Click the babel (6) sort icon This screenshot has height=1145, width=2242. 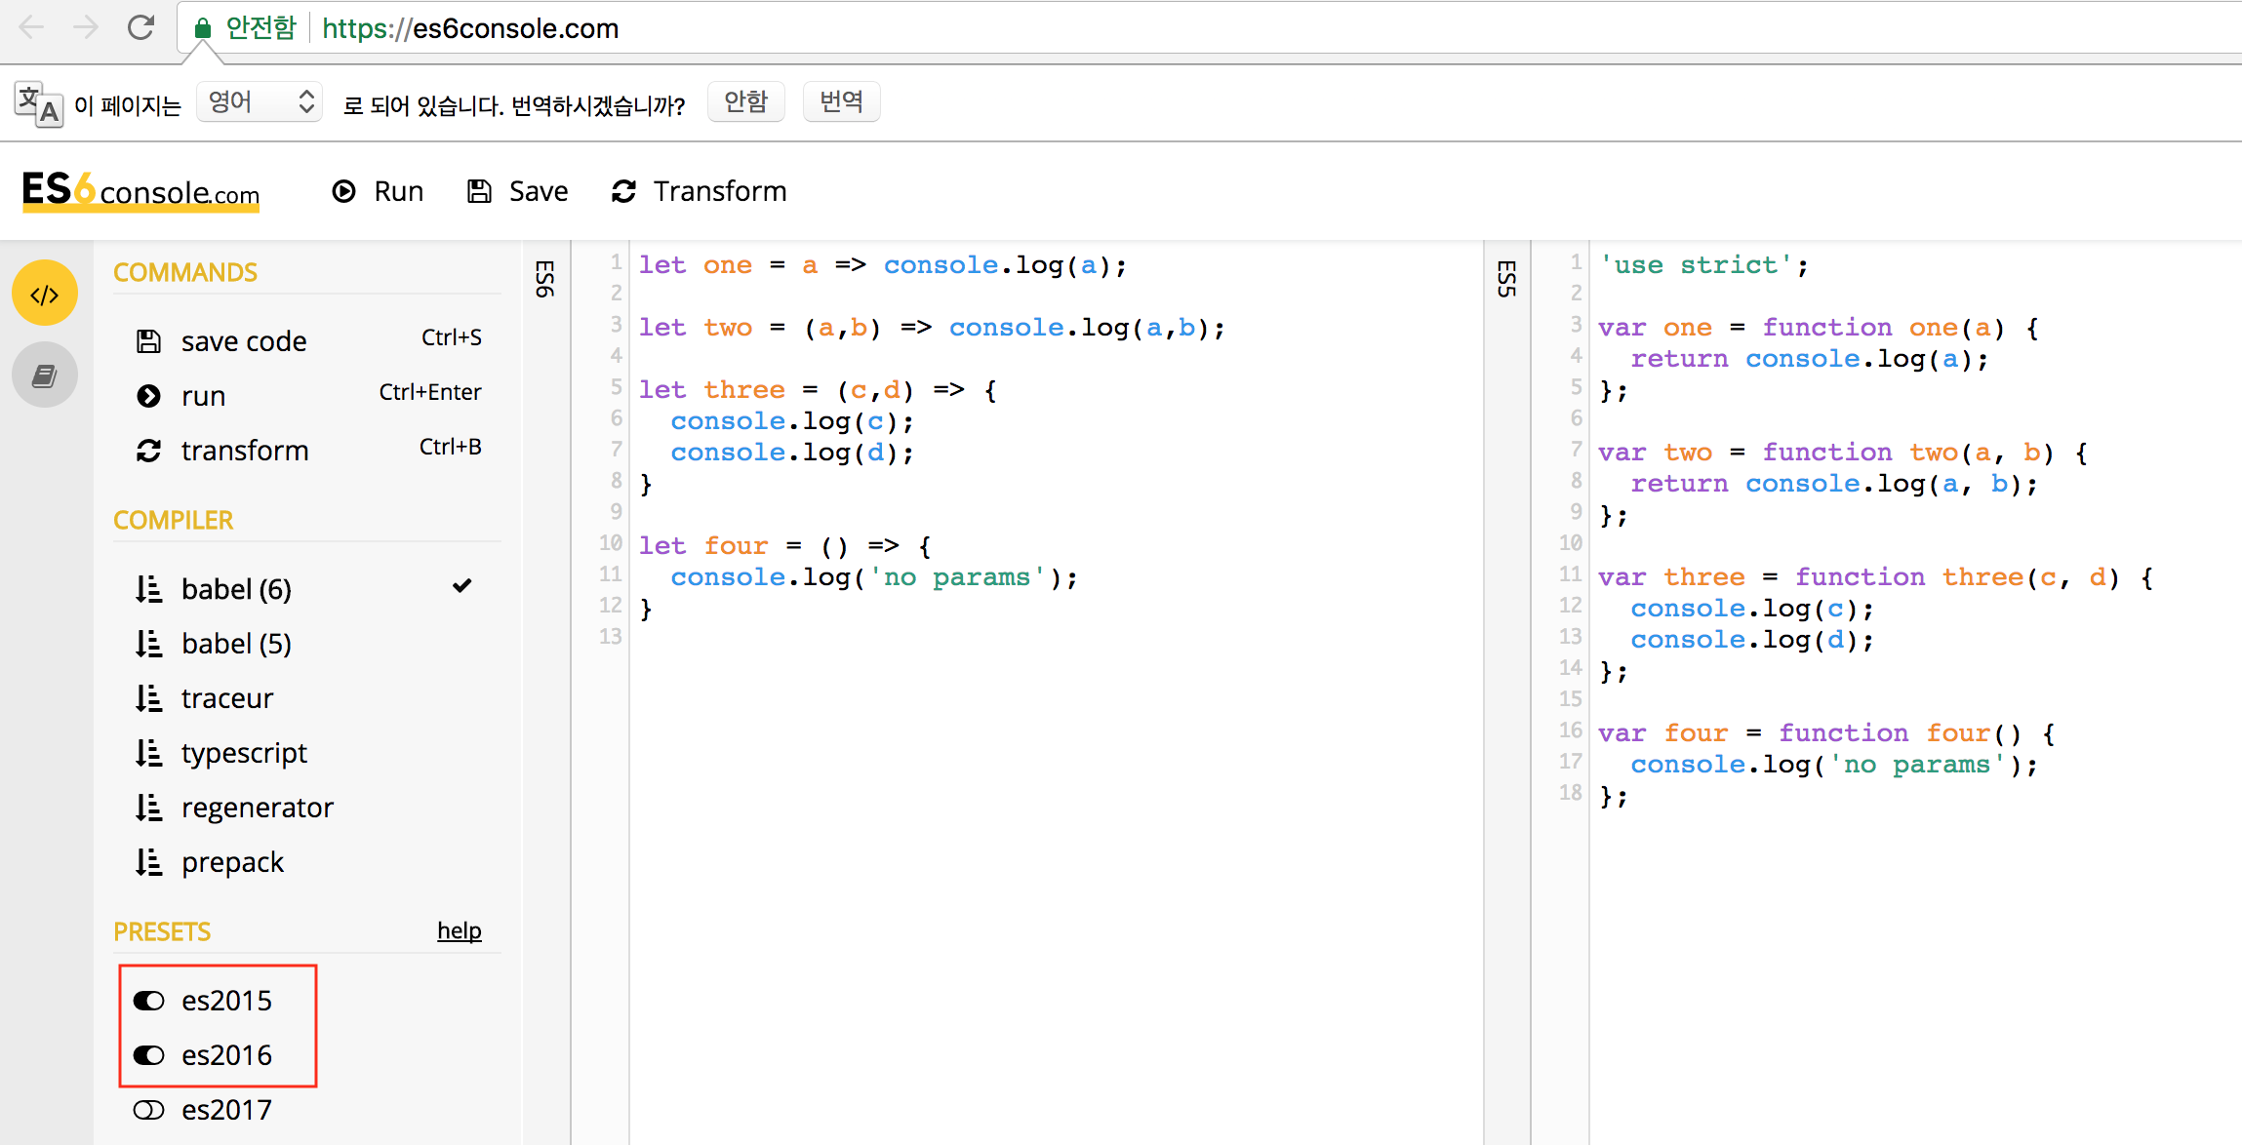148,589
